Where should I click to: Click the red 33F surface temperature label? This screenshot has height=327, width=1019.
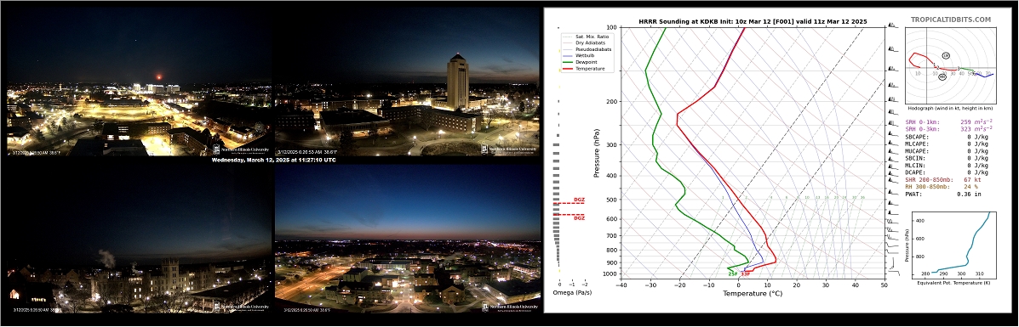(x=746, y=273)
